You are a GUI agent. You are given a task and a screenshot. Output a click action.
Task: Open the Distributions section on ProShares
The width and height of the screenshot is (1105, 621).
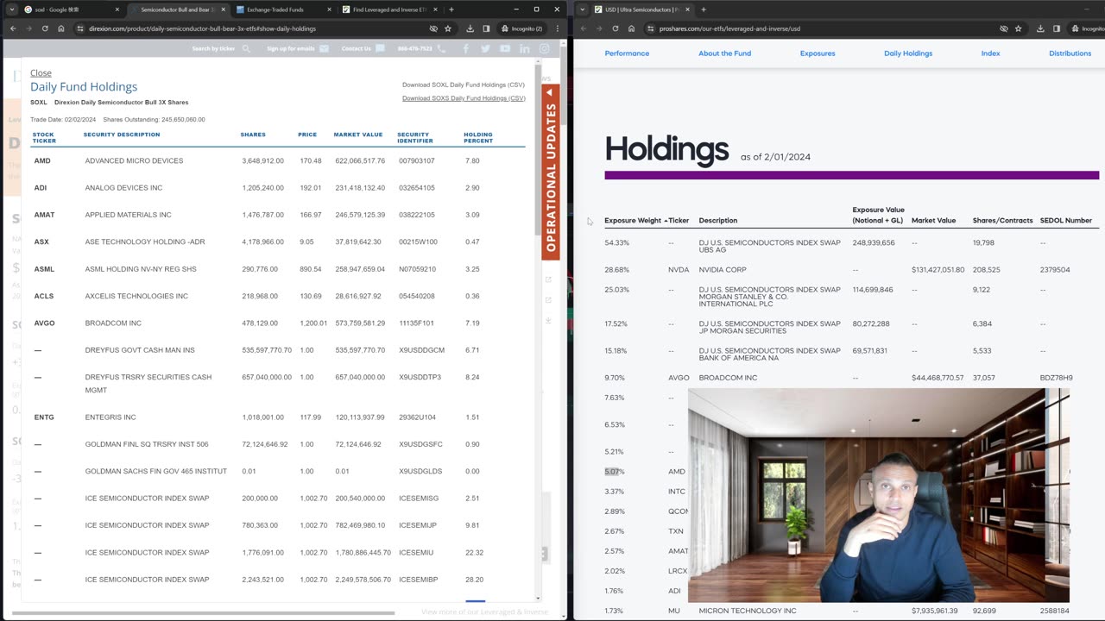click(1070, 53)
